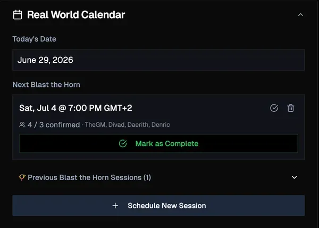Delete the Jul 4 session with trash icon
Screen dimensions: 319x228
point(290,108)
